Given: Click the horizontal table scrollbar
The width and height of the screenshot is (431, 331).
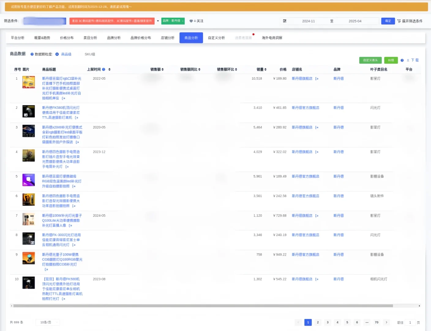Looking at the screenshot, I should [x=203, y=306].
